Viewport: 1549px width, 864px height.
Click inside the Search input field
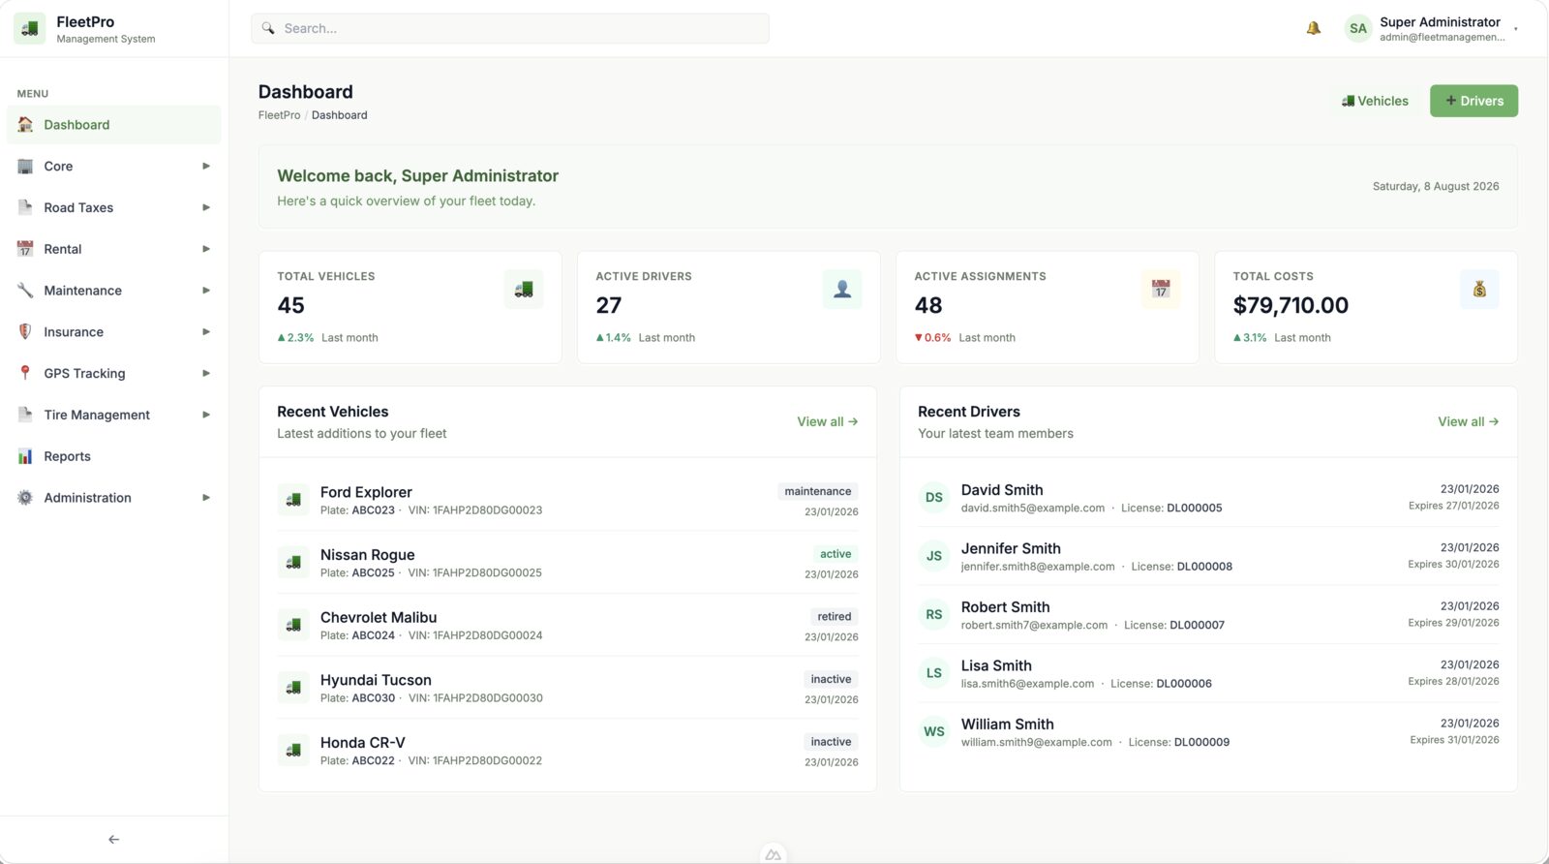pyautogui.click(x=510, y=28)
